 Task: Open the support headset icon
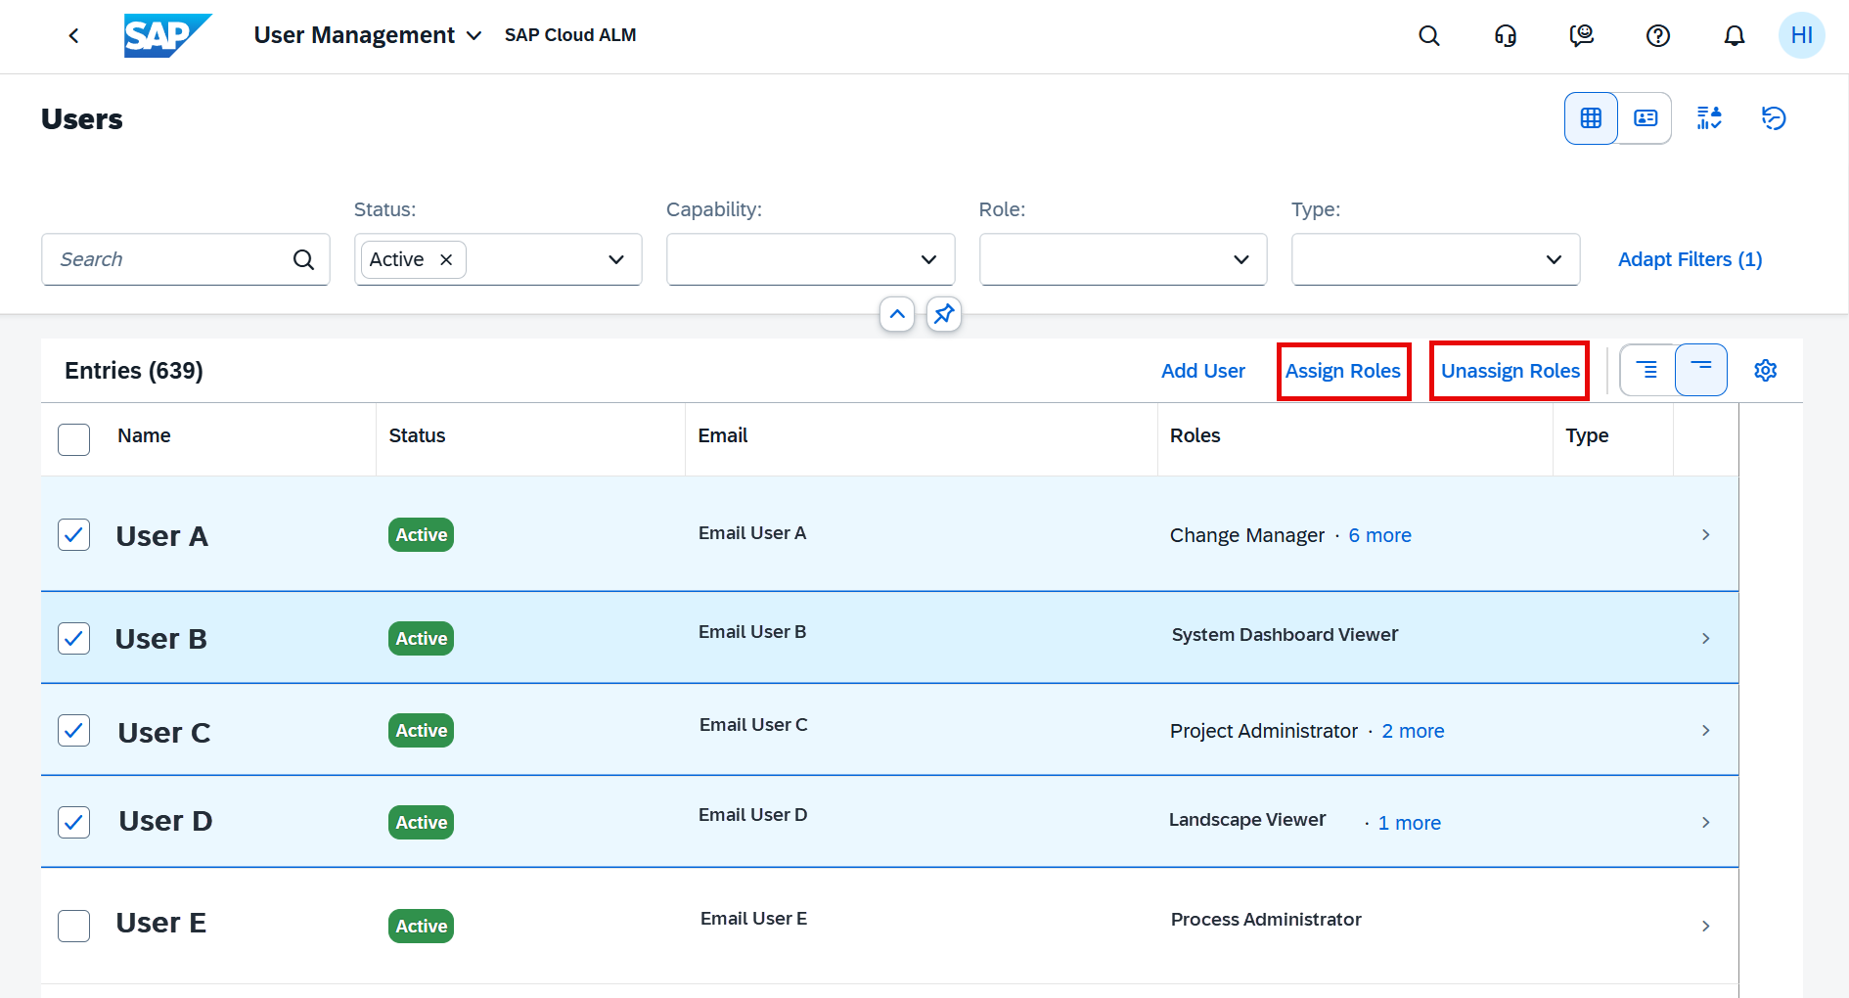click(1505, 36)
